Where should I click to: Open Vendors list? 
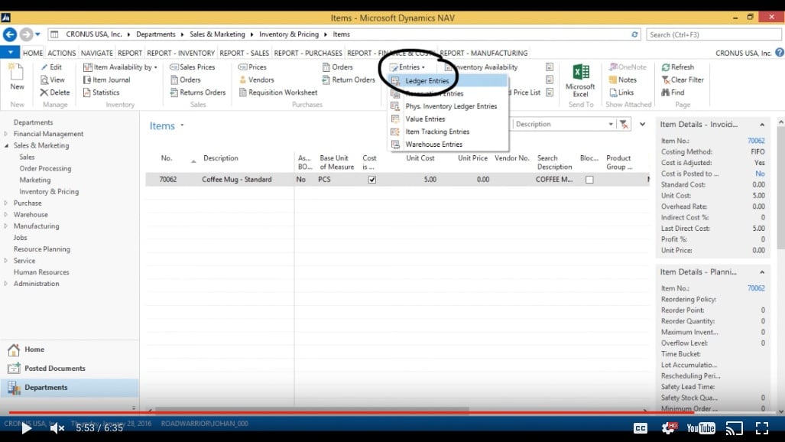pyautogui.click(x=256, y=80)
